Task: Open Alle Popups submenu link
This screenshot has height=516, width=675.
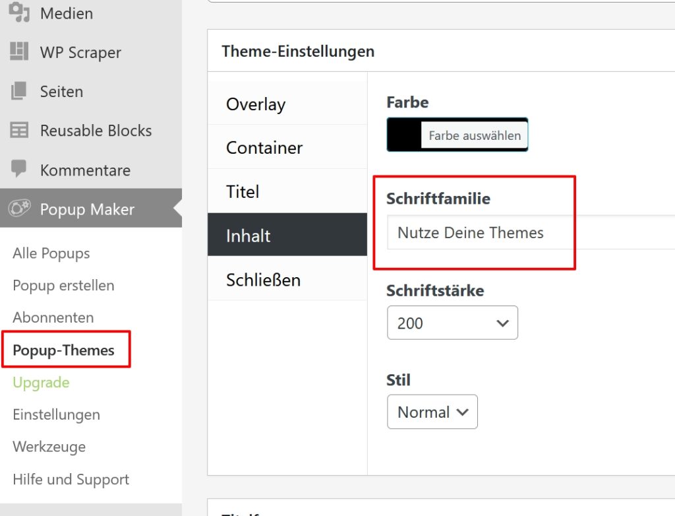Action: tap(51, 253)
